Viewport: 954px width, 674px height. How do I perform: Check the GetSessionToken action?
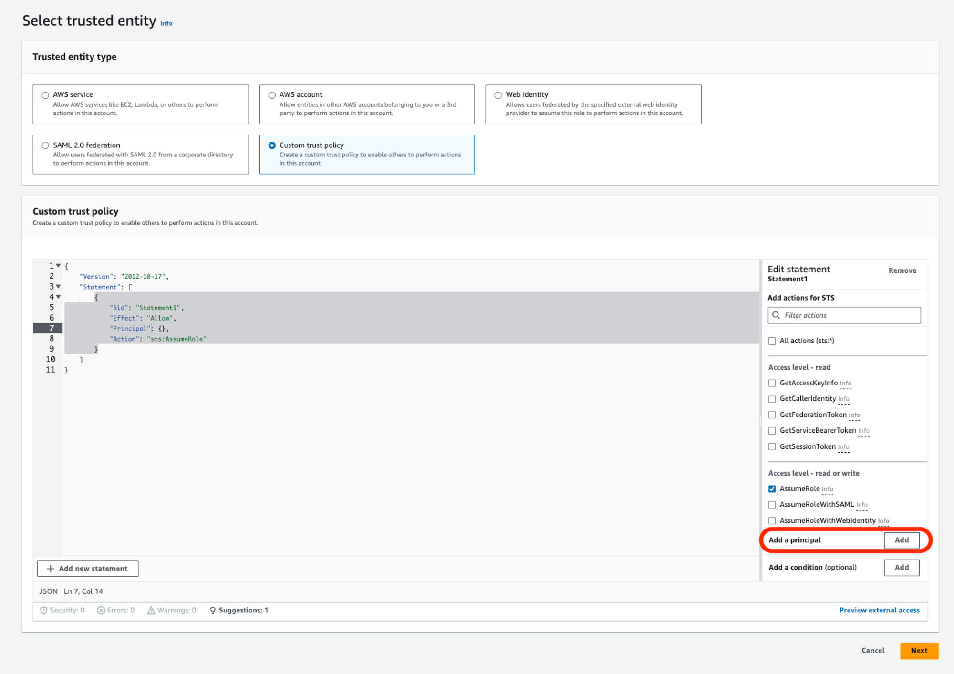772,447
